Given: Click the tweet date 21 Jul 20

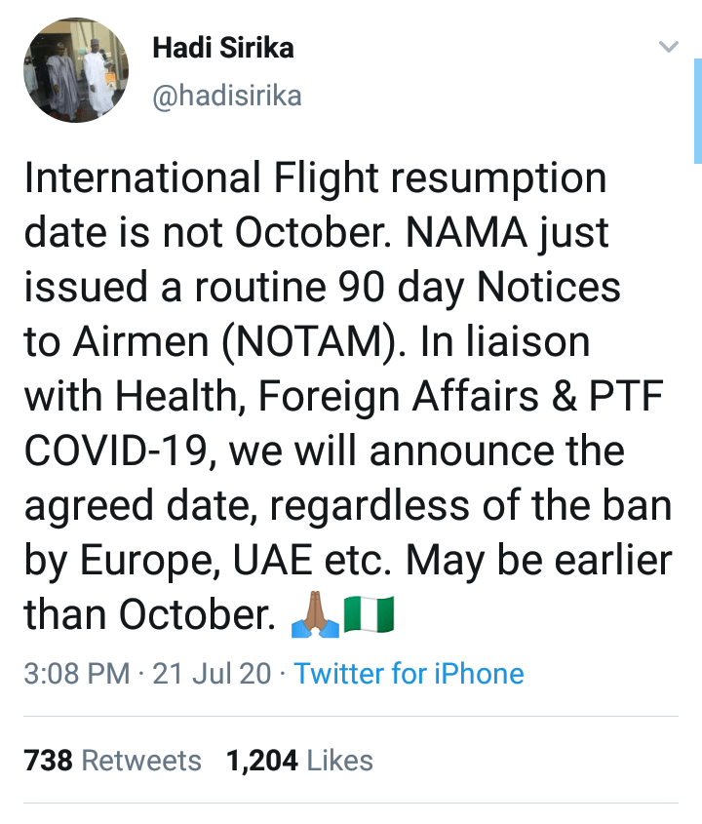Looking at the screenshot, I should (x=212, y=674).
